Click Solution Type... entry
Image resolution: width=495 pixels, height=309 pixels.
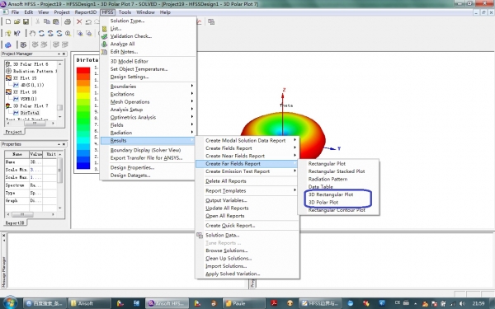[127, 21]
